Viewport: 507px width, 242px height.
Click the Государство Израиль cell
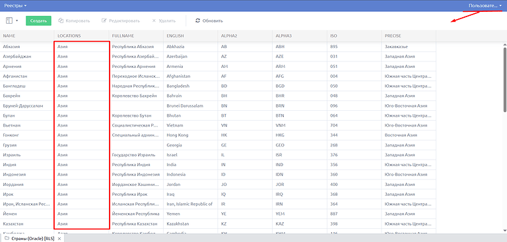click(x=136, y=155)
